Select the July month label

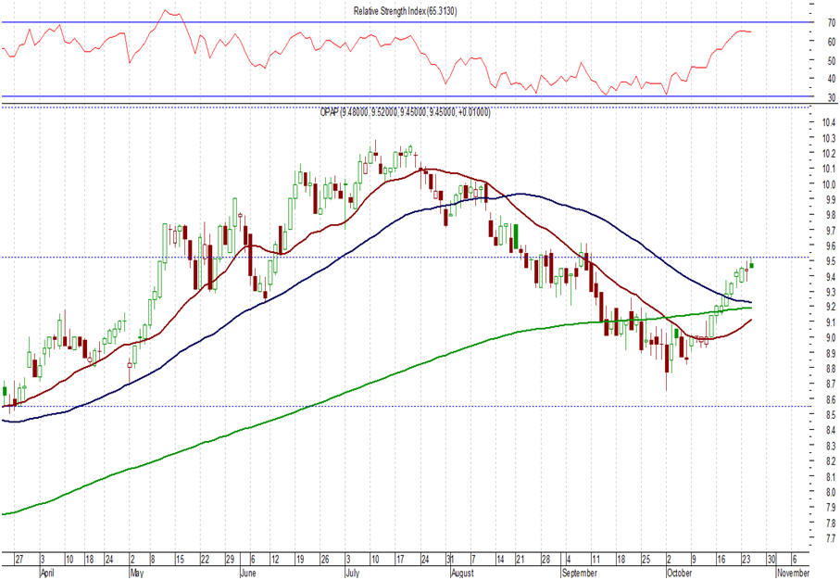(x=352, y=573)
